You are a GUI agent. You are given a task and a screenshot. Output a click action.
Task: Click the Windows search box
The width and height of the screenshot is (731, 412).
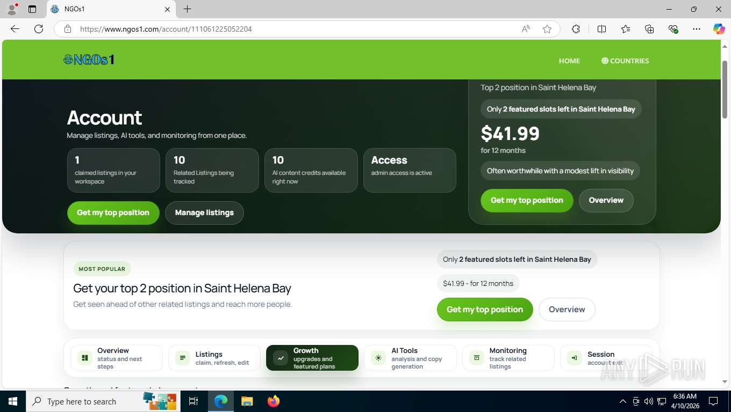[x=103, y=401]
